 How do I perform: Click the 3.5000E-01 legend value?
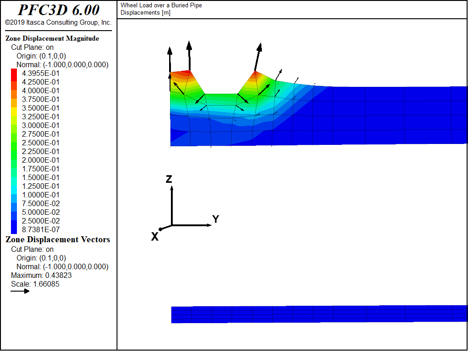(x=41, y=108)
